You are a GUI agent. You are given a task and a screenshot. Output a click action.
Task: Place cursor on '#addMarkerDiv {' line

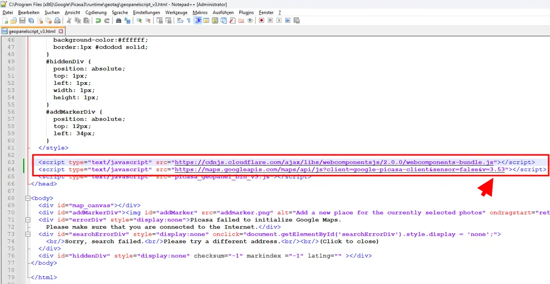[x=74, y=112]
